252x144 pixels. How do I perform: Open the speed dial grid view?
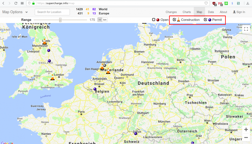[22, 3]
